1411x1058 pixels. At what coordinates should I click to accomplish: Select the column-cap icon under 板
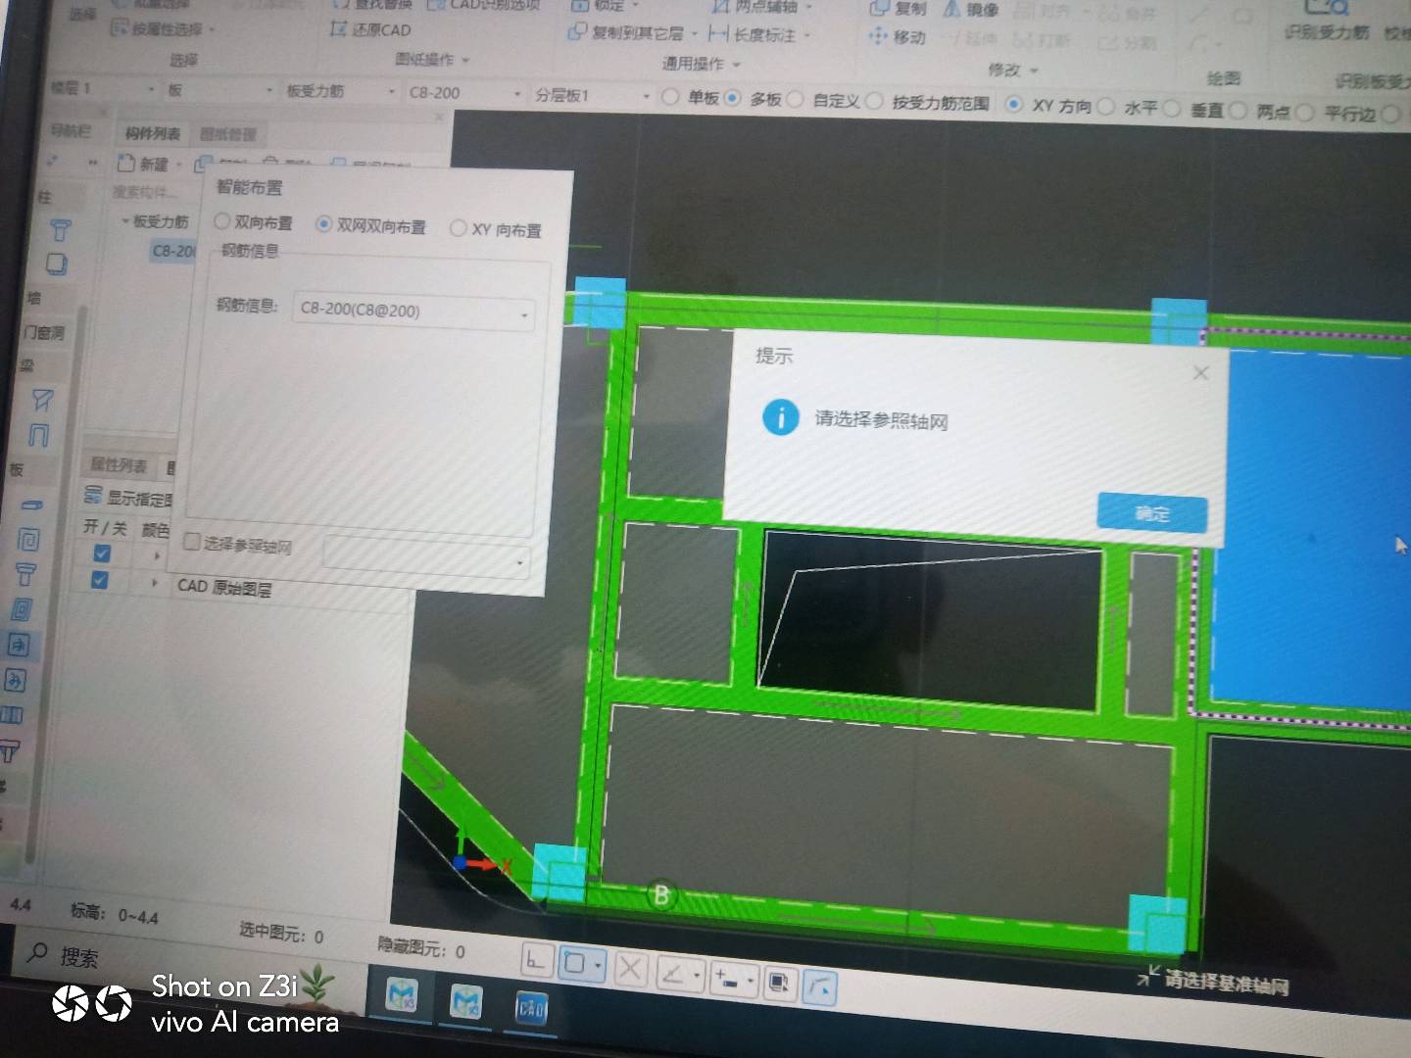[x=25, y=574]
